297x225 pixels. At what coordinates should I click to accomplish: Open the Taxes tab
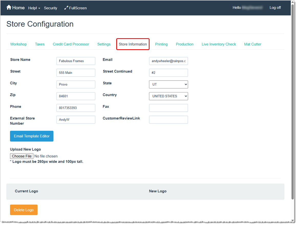pos(40,44)
